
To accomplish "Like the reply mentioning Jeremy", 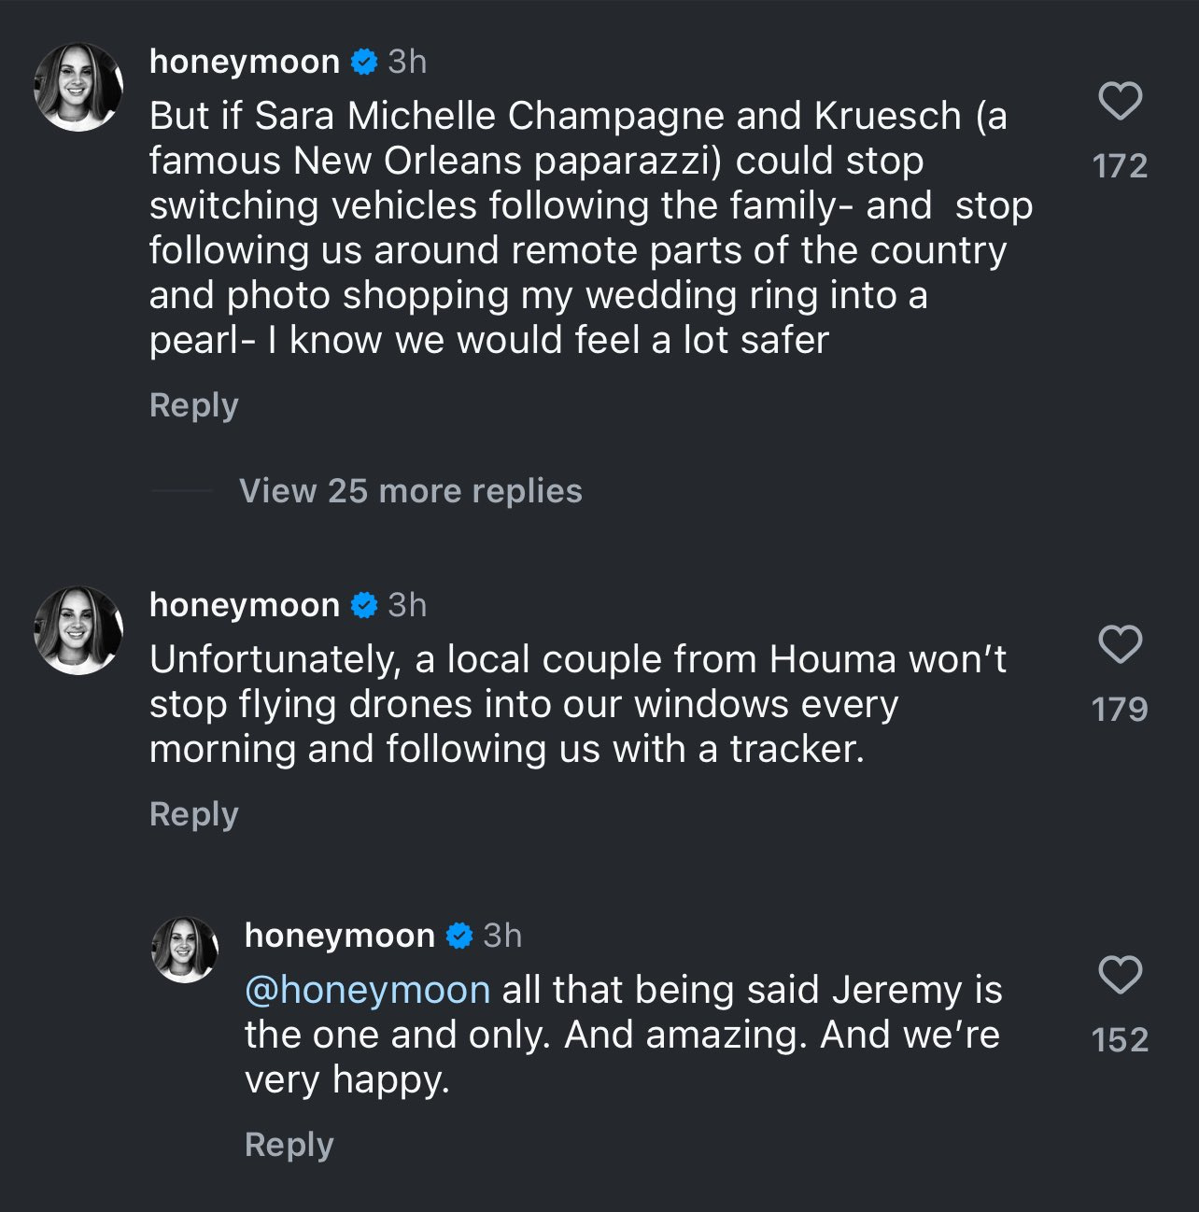I will pyautogui.click(x=1120, y=975).
